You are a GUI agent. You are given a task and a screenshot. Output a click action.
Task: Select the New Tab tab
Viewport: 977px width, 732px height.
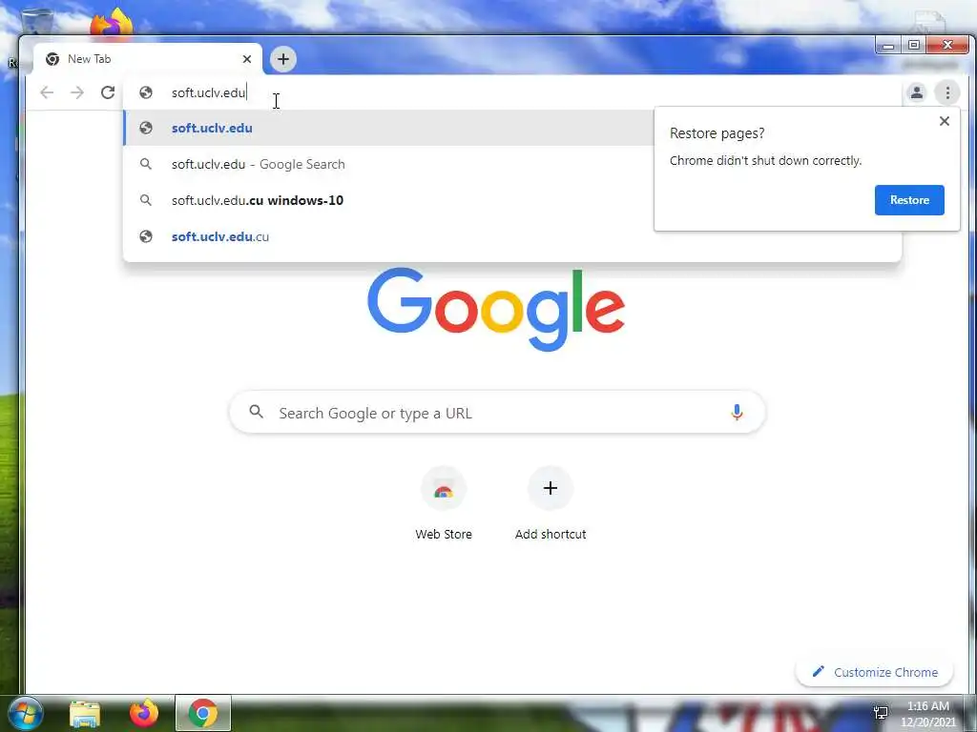[148, 59]
